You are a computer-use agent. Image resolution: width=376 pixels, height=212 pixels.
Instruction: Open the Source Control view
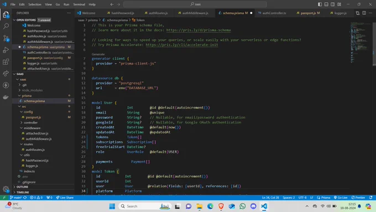point(6,38)
